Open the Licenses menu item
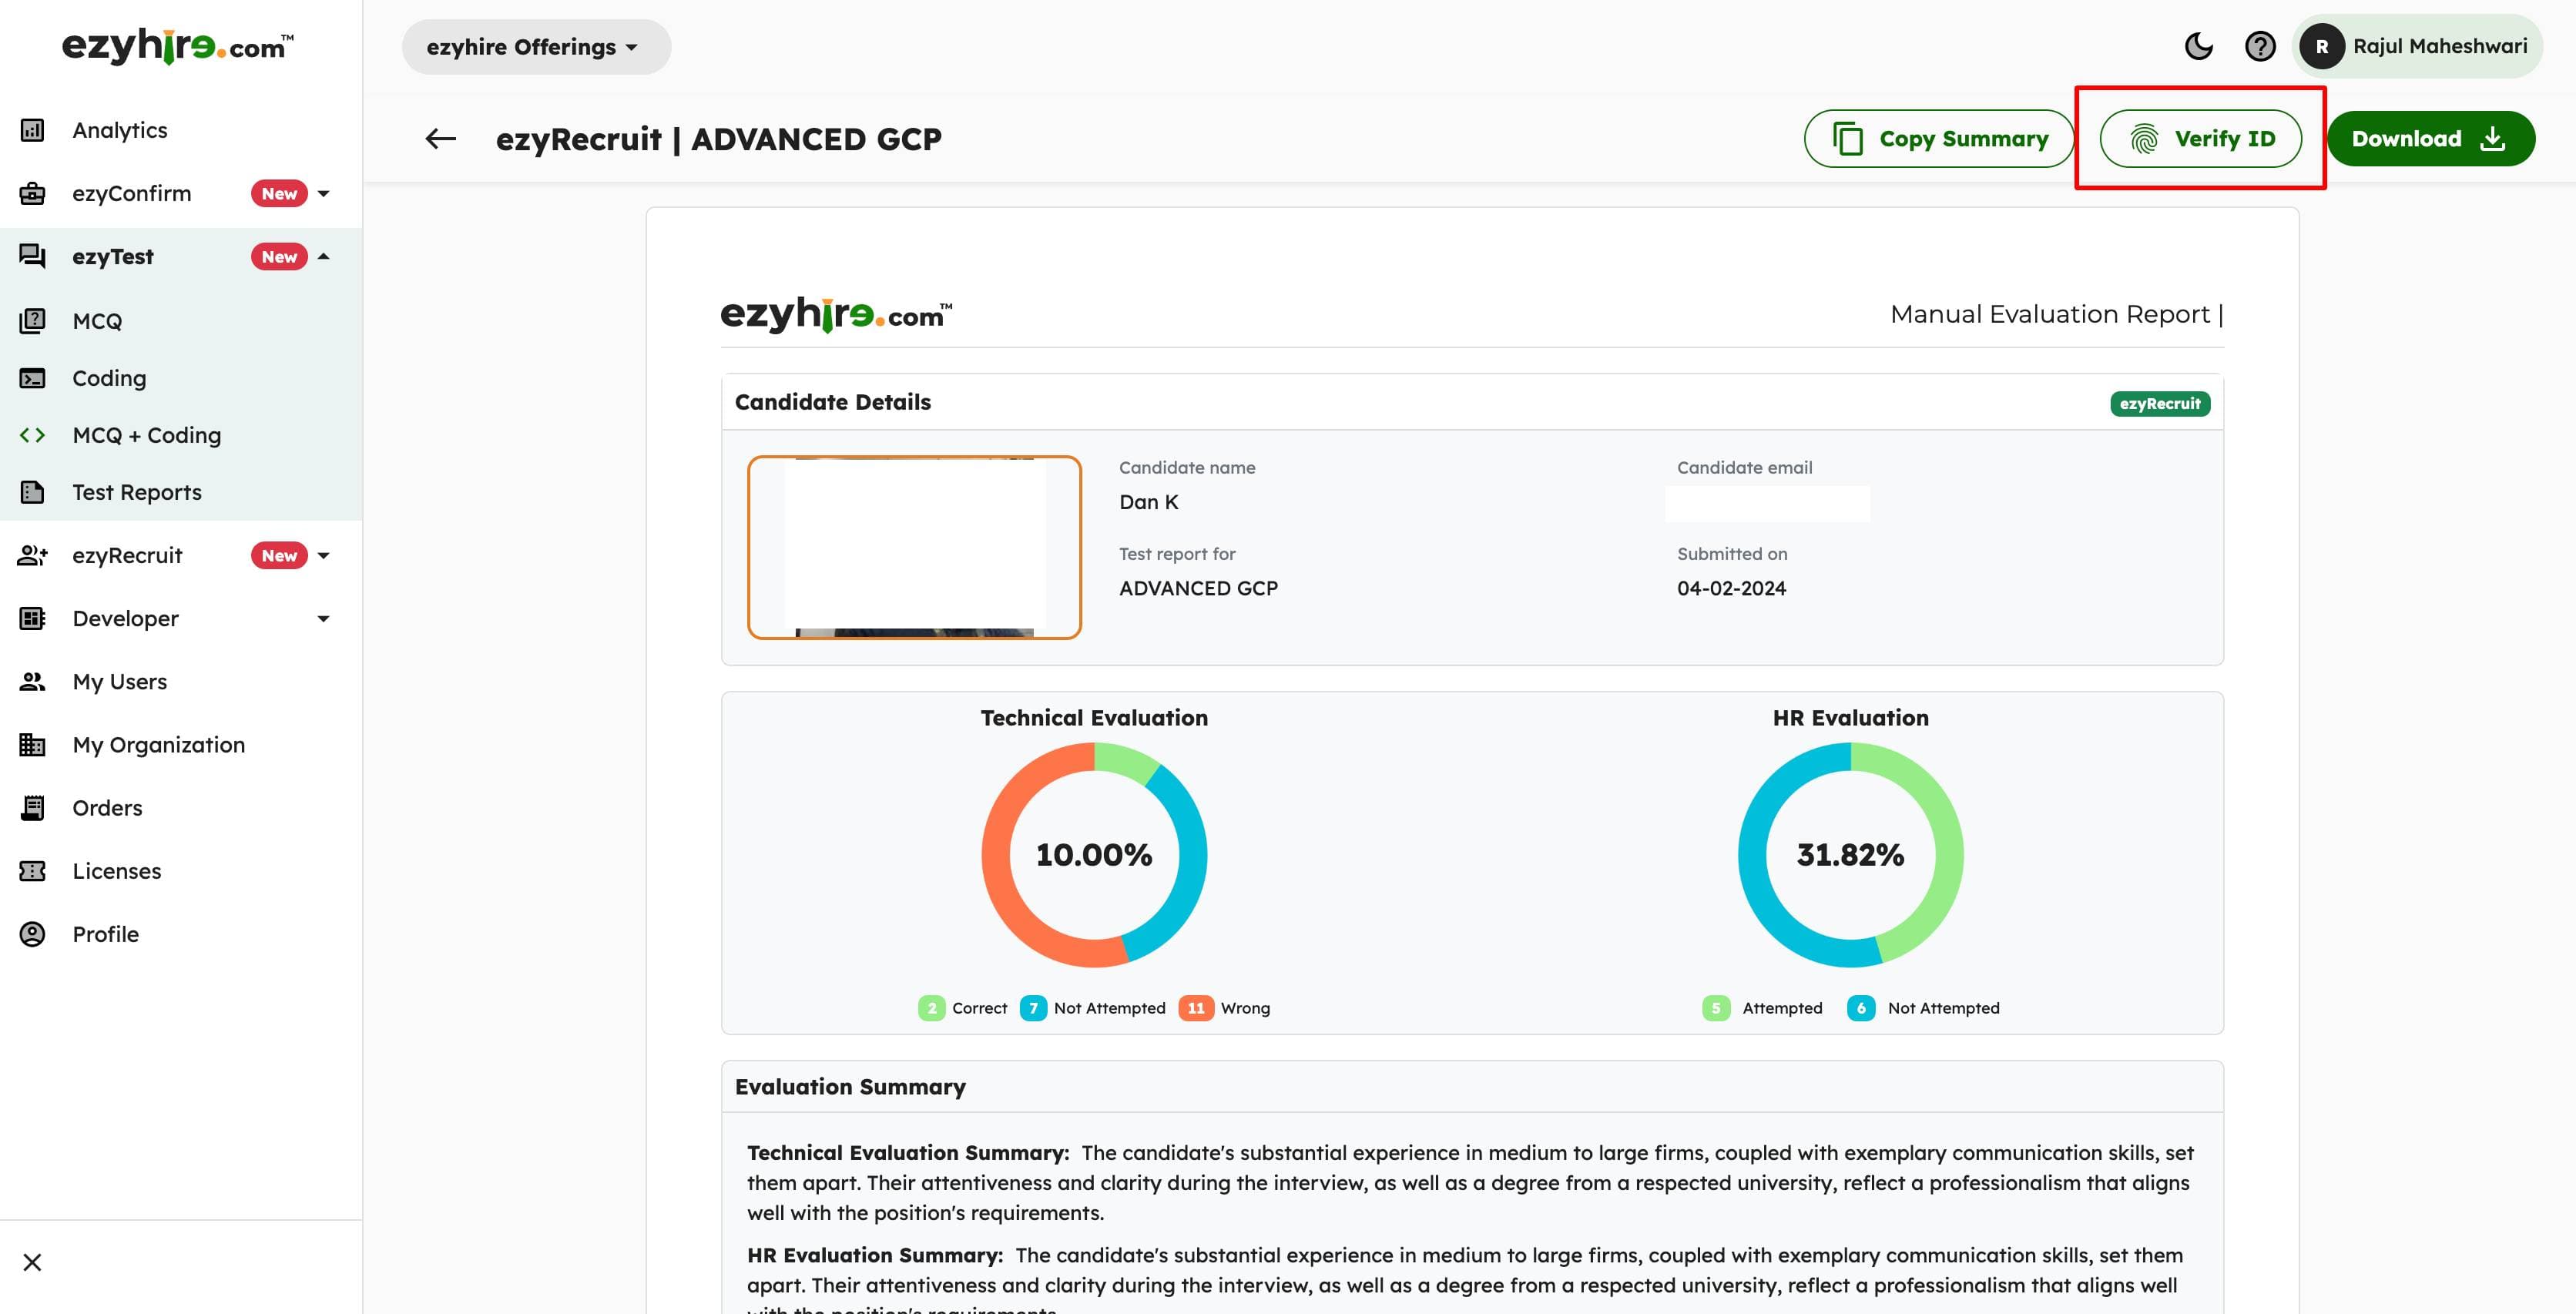This screenshot has width=2576, height=1314. 181,870
